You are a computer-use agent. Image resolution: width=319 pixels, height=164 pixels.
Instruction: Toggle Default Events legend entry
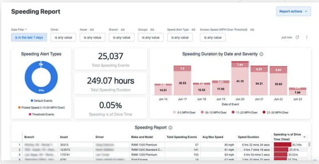(x=41, y=101)
